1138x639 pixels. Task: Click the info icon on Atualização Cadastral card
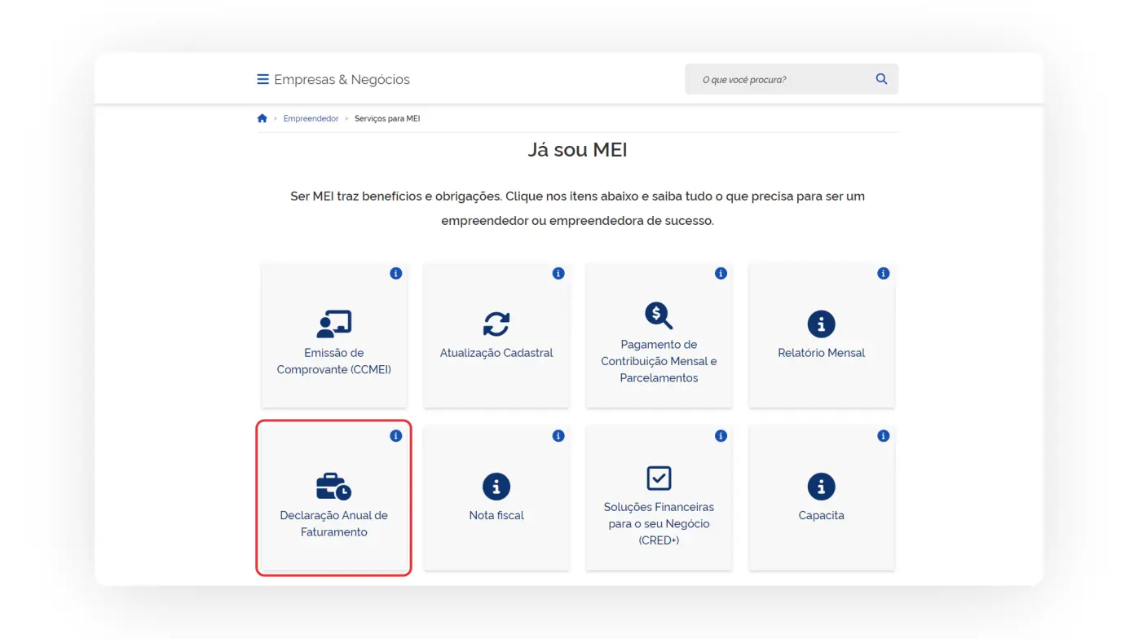click(558, 273)
